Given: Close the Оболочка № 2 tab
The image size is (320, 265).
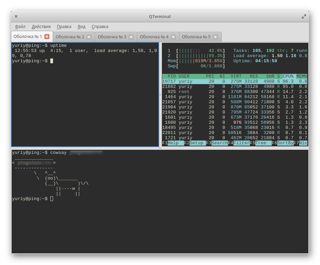Looking at the screenshot, I should [x=89, y=37].
